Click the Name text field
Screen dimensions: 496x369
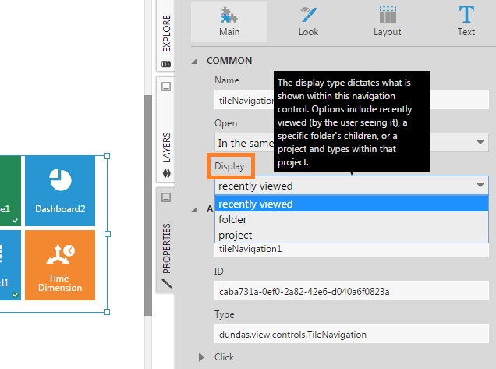243,100
